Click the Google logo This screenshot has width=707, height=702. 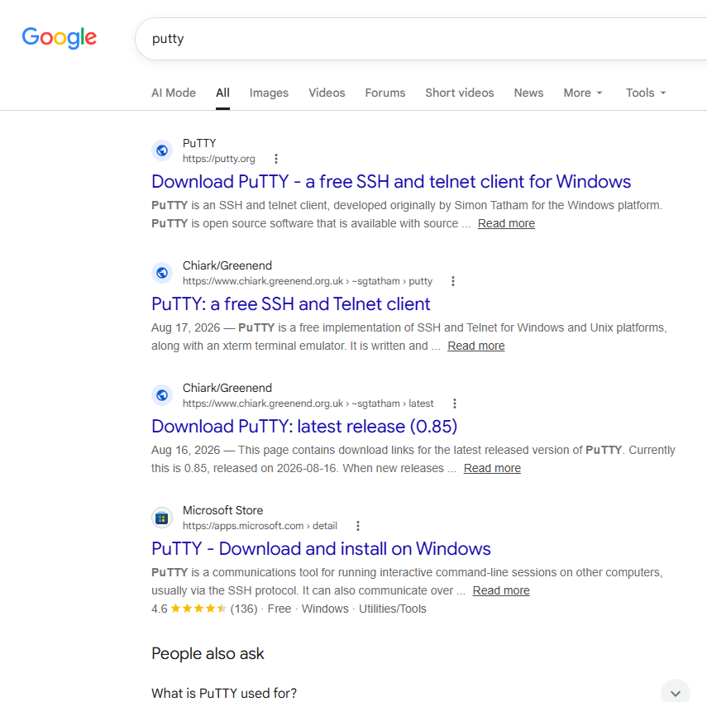59,38
